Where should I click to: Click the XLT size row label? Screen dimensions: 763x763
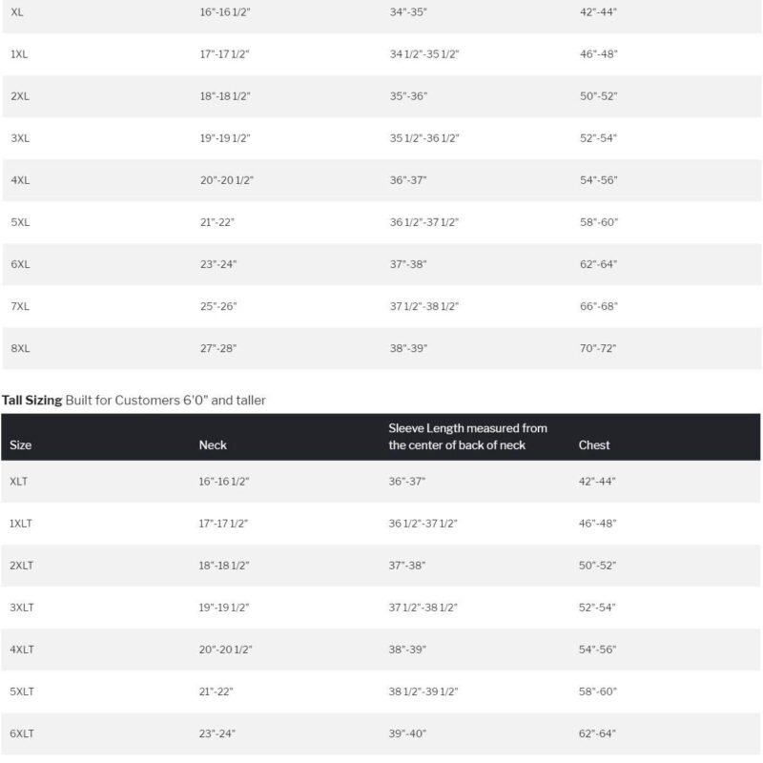(20, 482)
